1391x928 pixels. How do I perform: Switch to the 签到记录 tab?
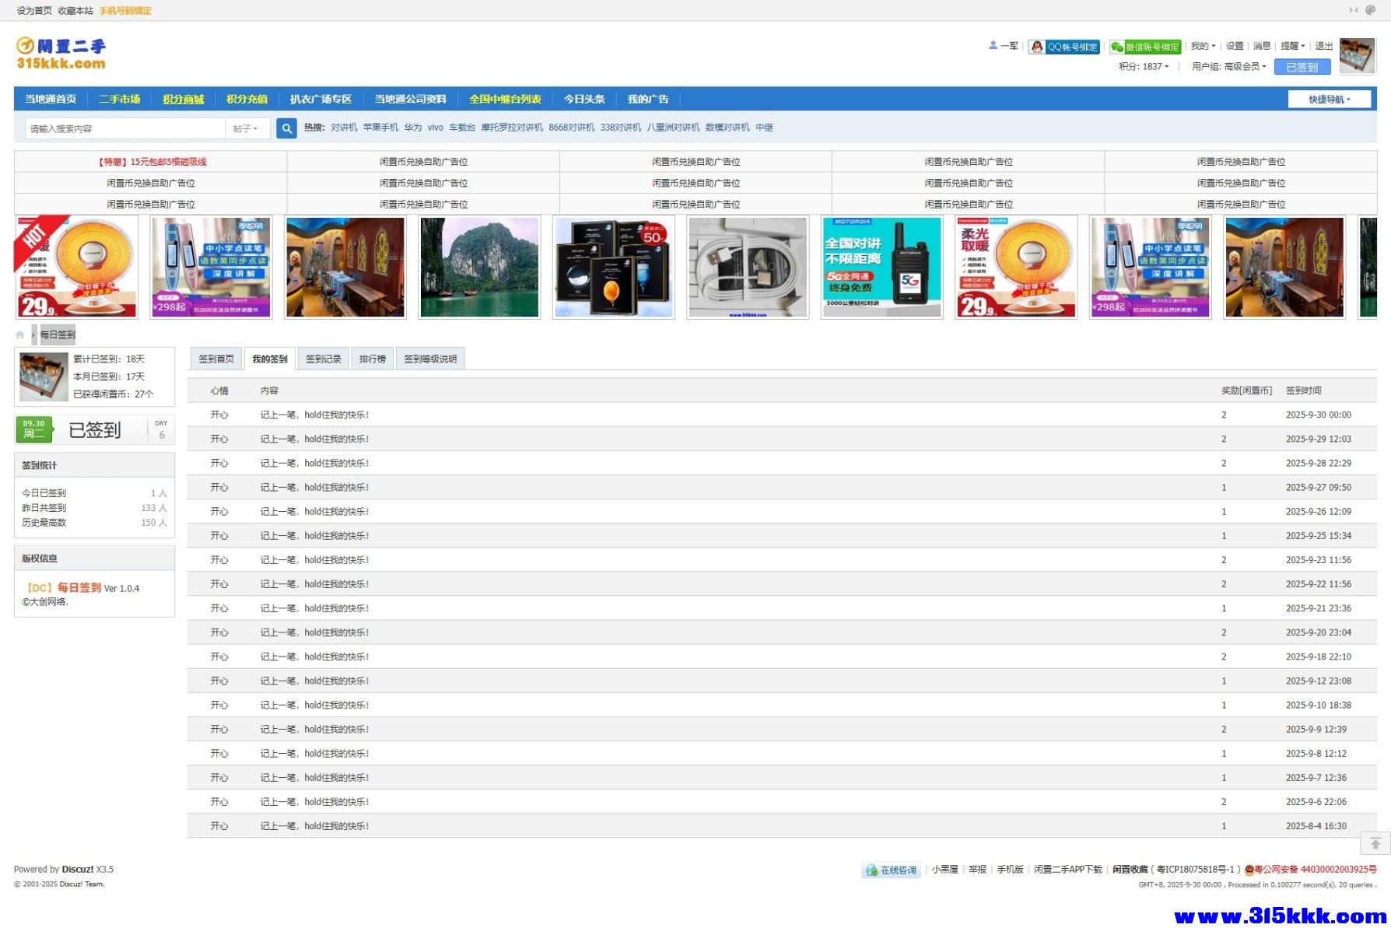click(x=323, y=359)
